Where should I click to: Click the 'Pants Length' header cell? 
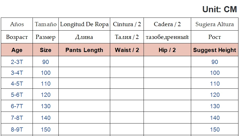click(84, 50)
